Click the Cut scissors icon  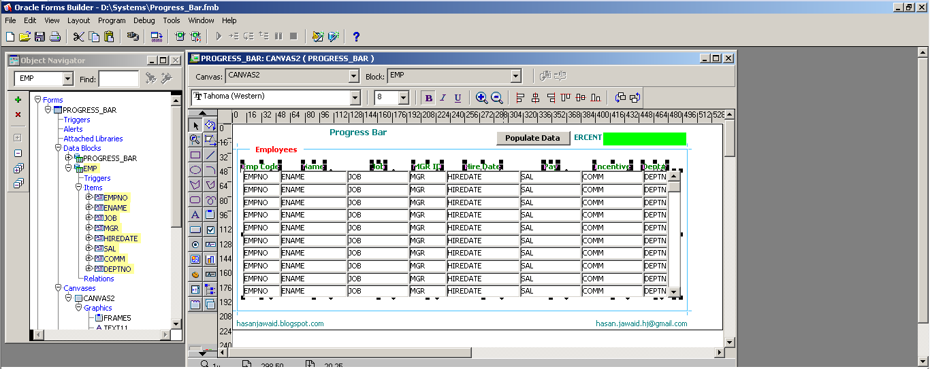(79, 37)
